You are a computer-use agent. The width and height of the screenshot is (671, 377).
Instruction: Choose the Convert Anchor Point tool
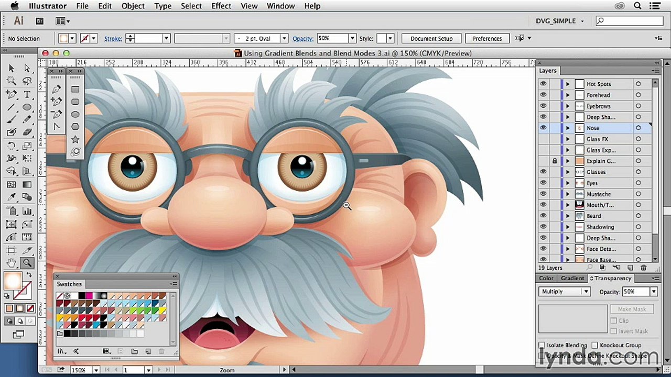[57, 127]
